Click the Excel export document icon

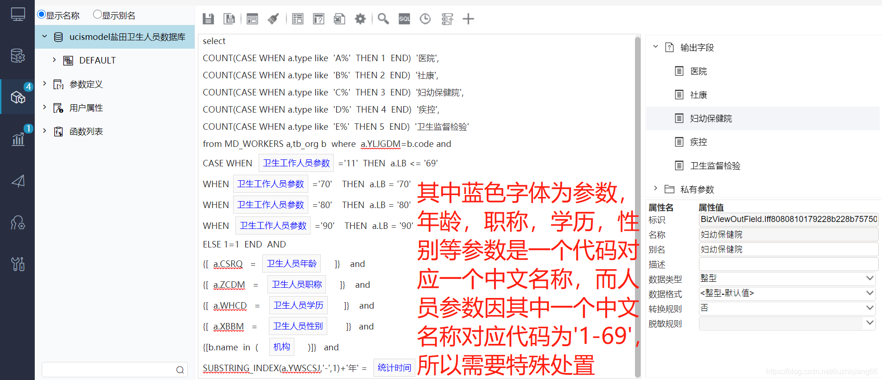(x=339, y=19)
